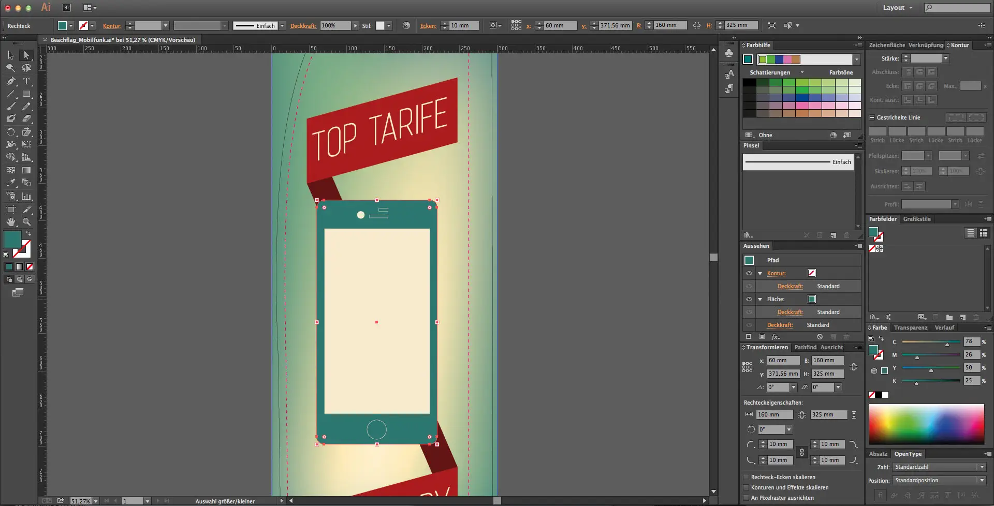The image size is (994, 506).
Task: Click the orange Ecken link
Action: tap(428, 26)
